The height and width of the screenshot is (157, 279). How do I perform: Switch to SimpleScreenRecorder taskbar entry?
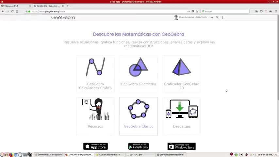tap(171, 155)
